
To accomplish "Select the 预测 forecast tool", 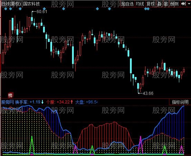I will tap(174, 4).
